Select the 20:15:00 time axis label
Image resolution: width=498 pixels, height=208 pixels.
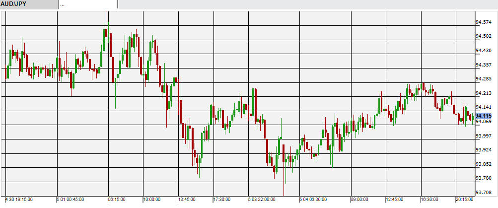pos(464,200)
